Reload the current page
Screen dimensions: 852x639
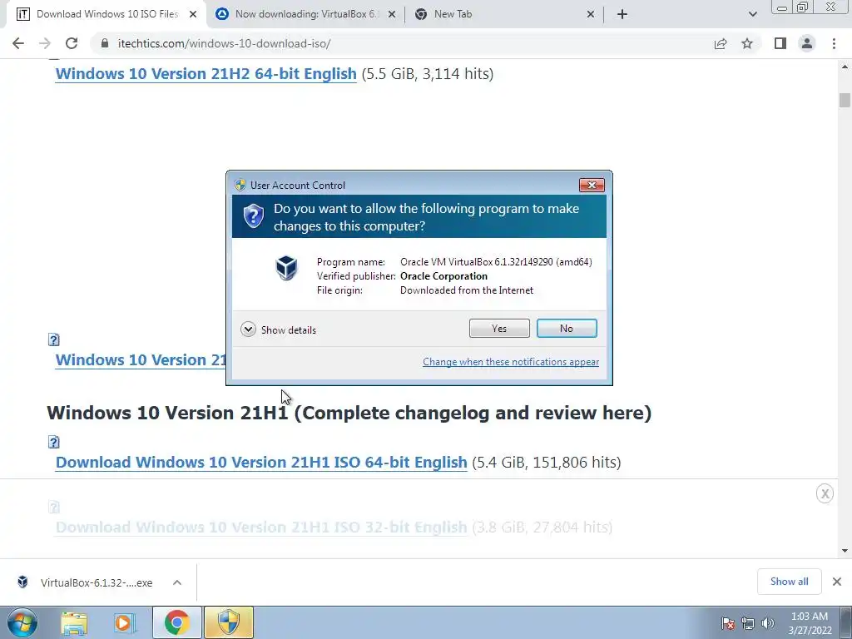(x=72, y=43)
